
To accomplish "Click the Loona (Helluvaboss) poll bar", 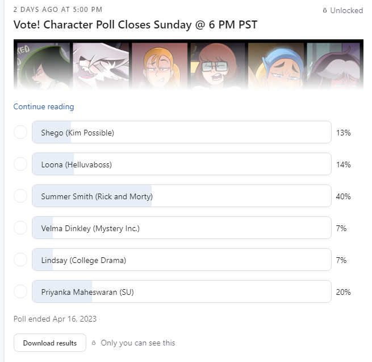I will point(182,164).
